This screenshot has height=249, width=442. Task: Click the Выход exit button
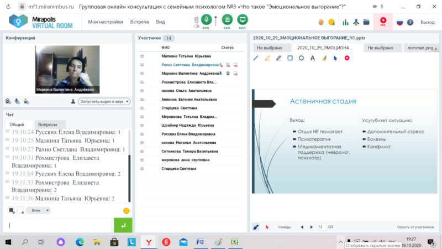click(427, 22)
